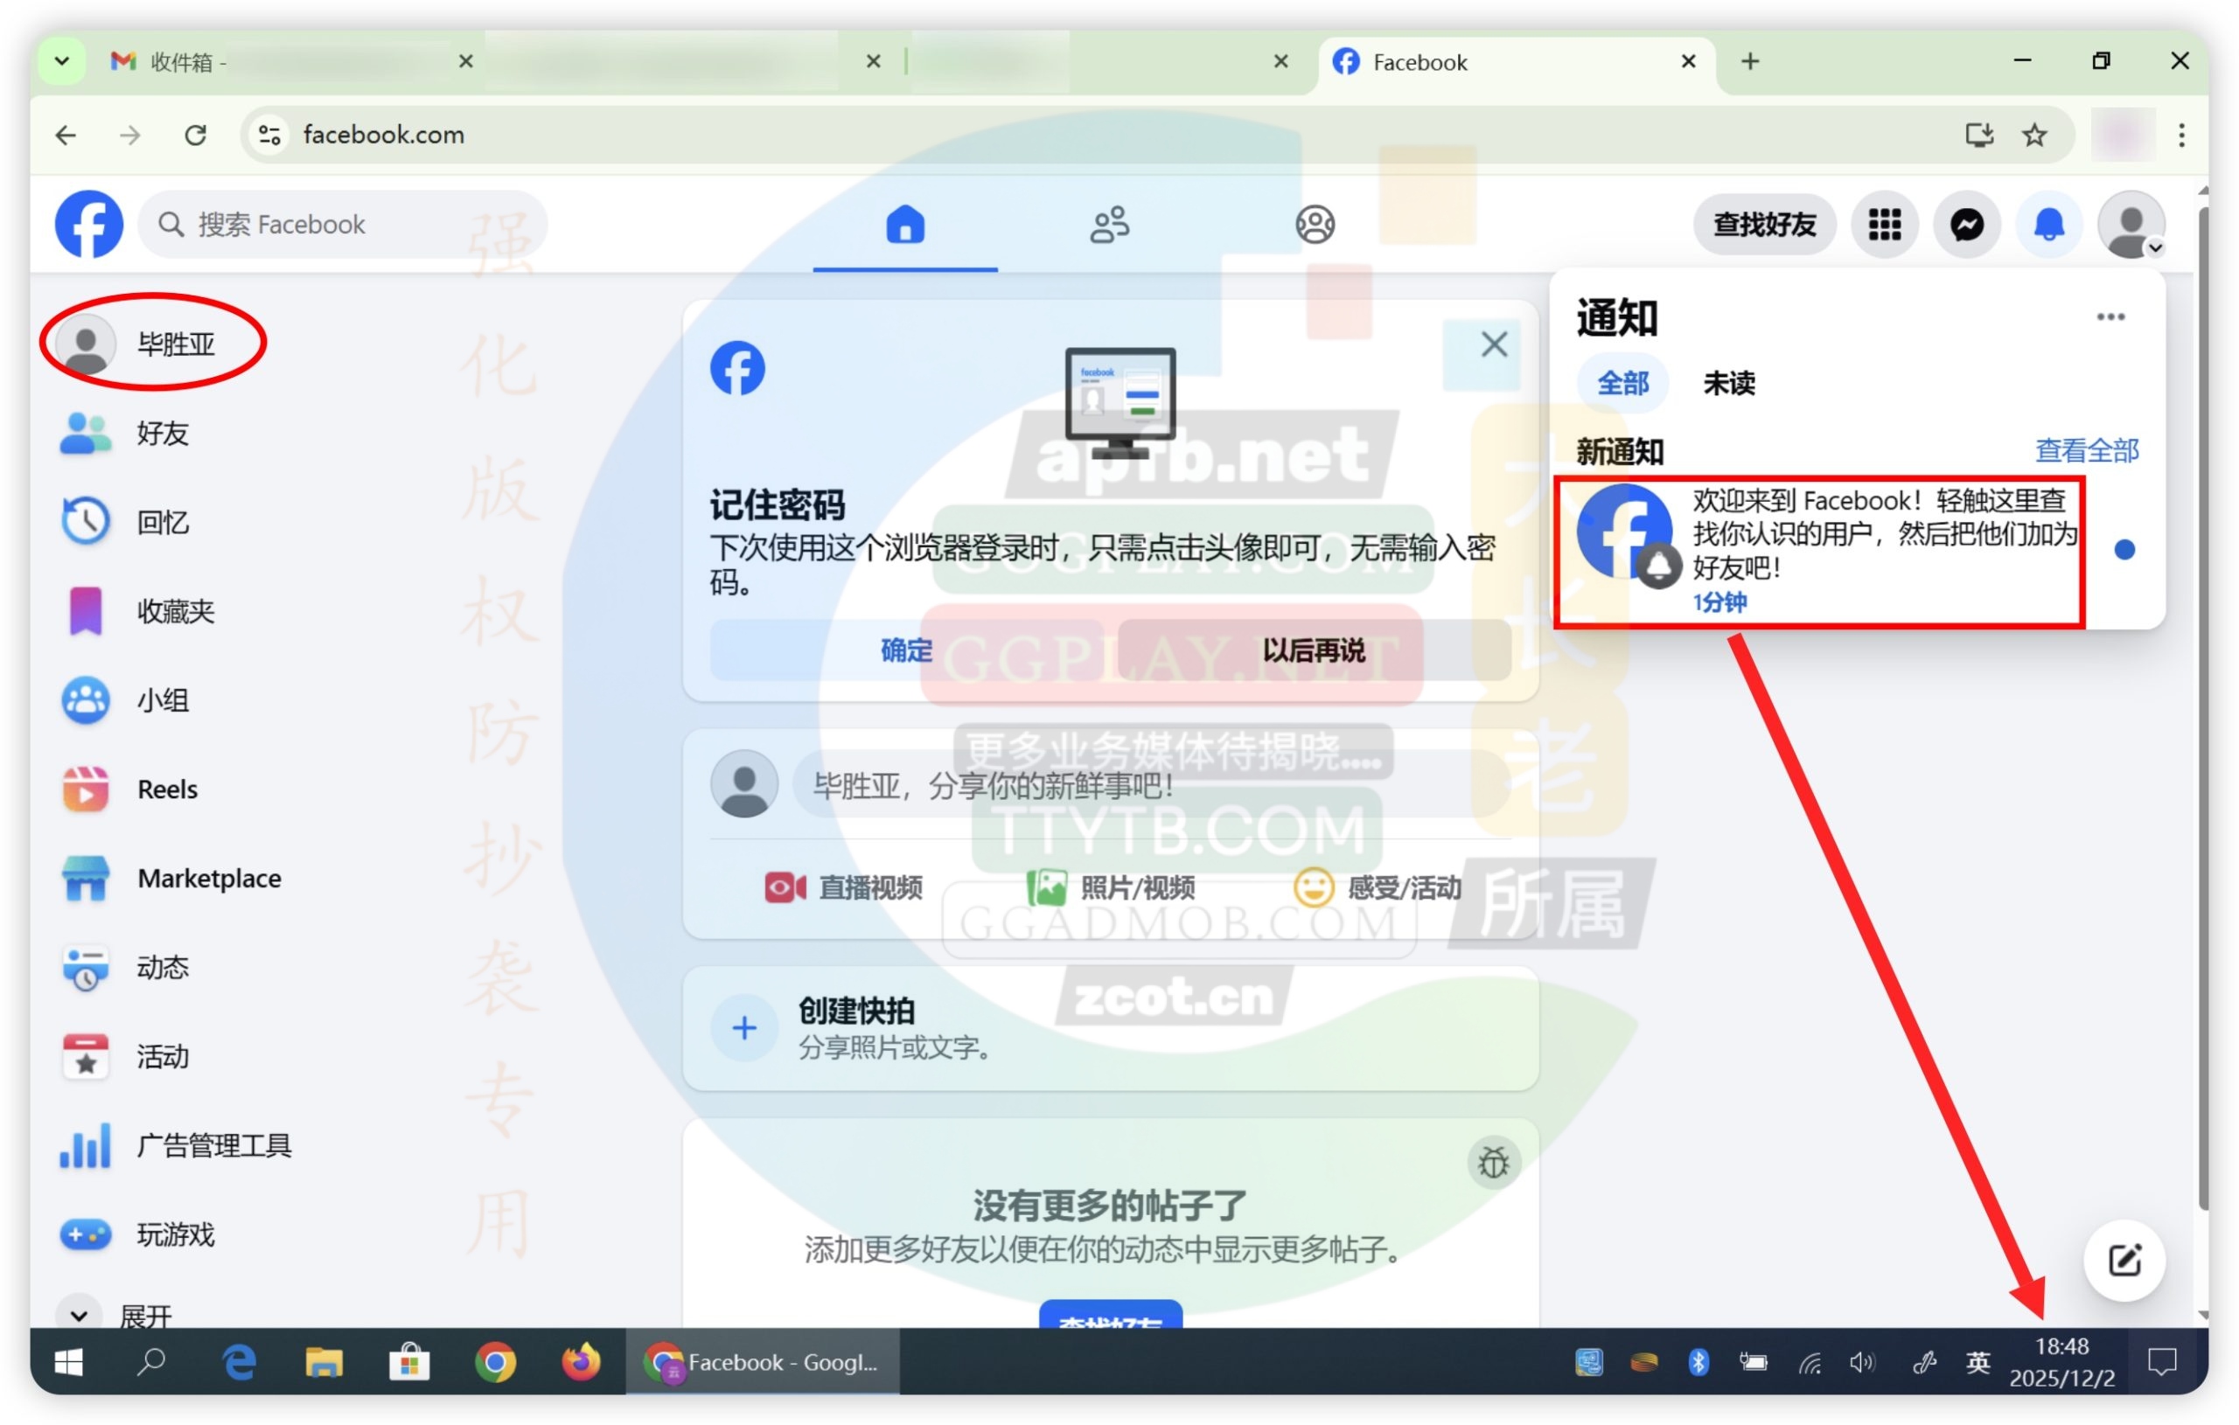Click the 查看全部 notifications link
This screenshot has width=2239, height=1425.
[2087, 451]
